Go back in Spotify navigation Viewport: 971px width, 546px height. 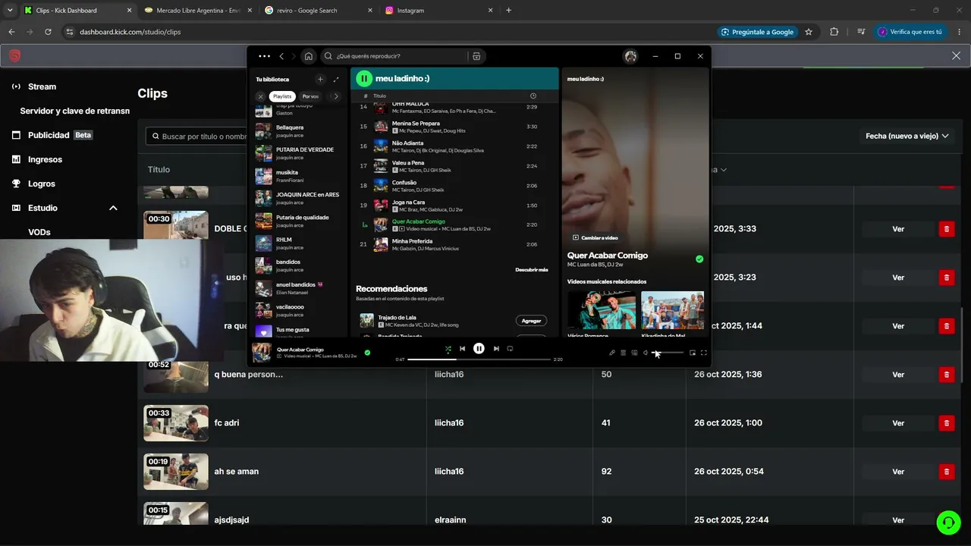tap(281, 56)
